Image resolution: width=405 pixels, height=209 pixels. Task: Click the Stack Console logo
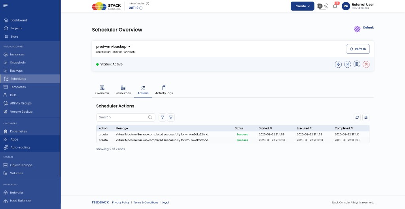(x=106, y=6)
